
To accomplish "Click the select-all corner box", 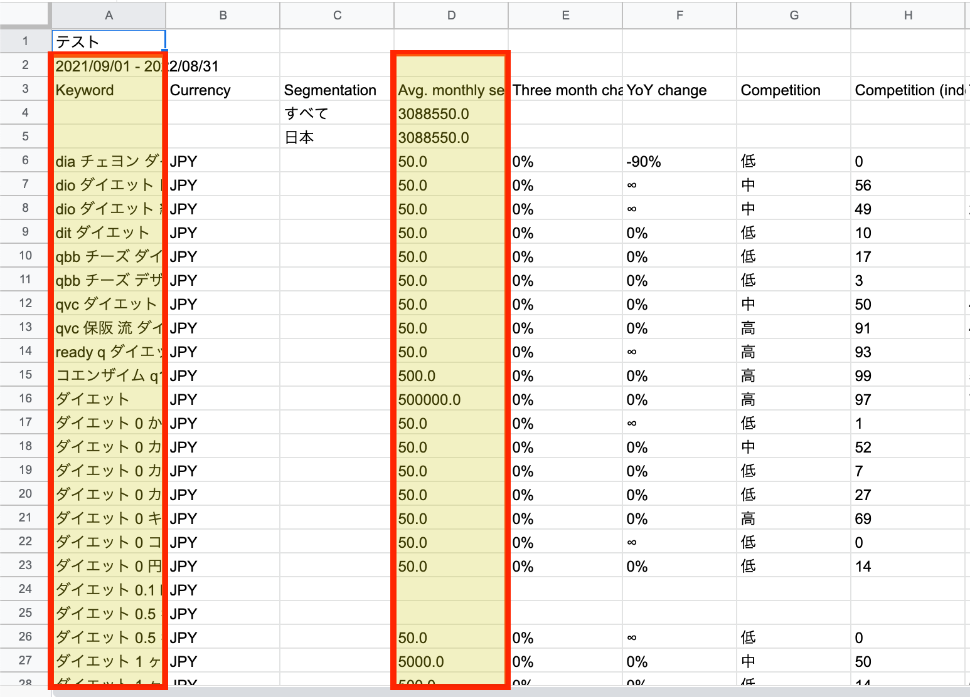I will click(x=25, y=15).
